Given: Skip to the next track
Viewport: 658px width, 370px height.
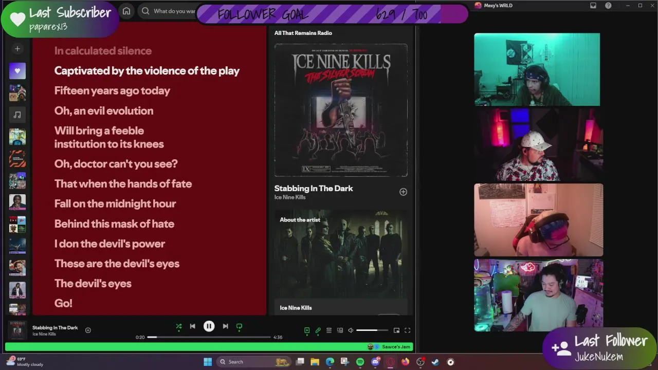Looking at the screenshot, I should (225, 326).
